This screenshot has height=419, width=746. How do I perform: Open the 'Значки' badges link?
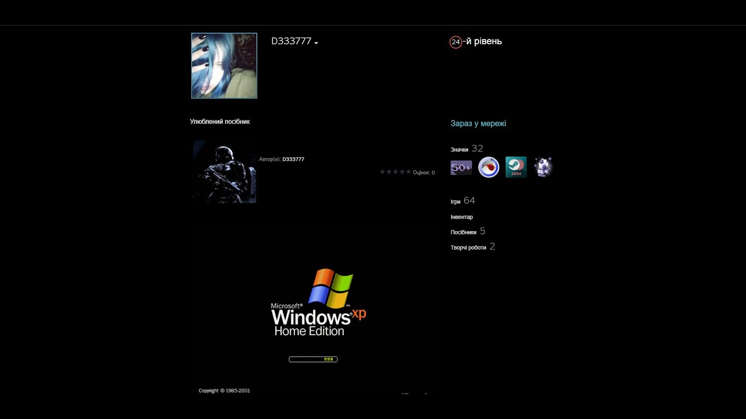coord(459,150)
